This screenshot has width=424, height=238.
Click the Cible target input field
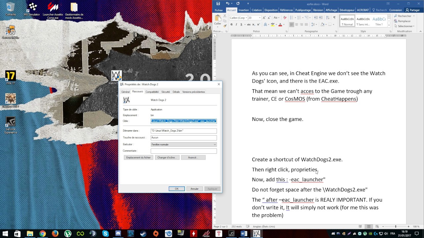(184, 121)
